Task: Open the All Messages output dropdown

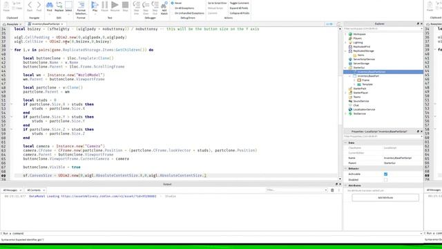Action: pos(12,190)
